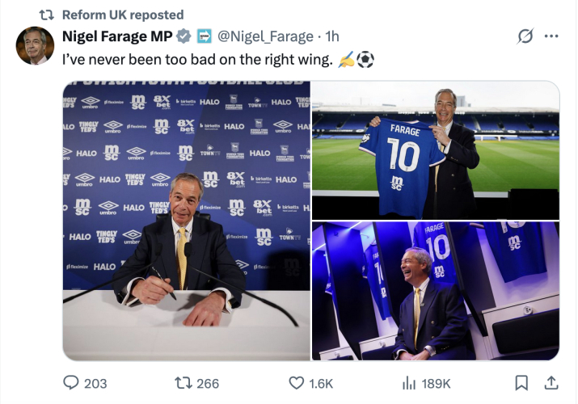Open the Reform UK reposted link

click(123, 15)
